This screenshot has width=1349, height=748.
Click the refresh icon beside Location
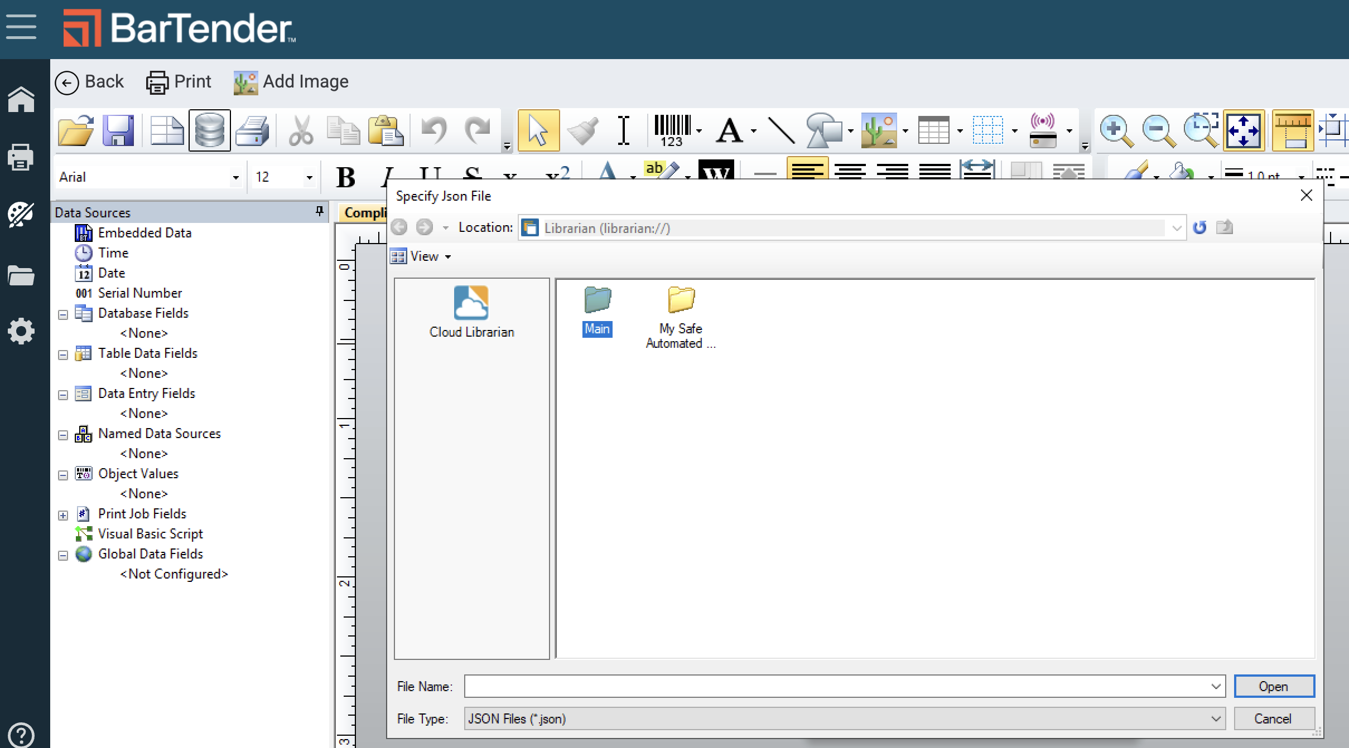[x=1199, y=227]
